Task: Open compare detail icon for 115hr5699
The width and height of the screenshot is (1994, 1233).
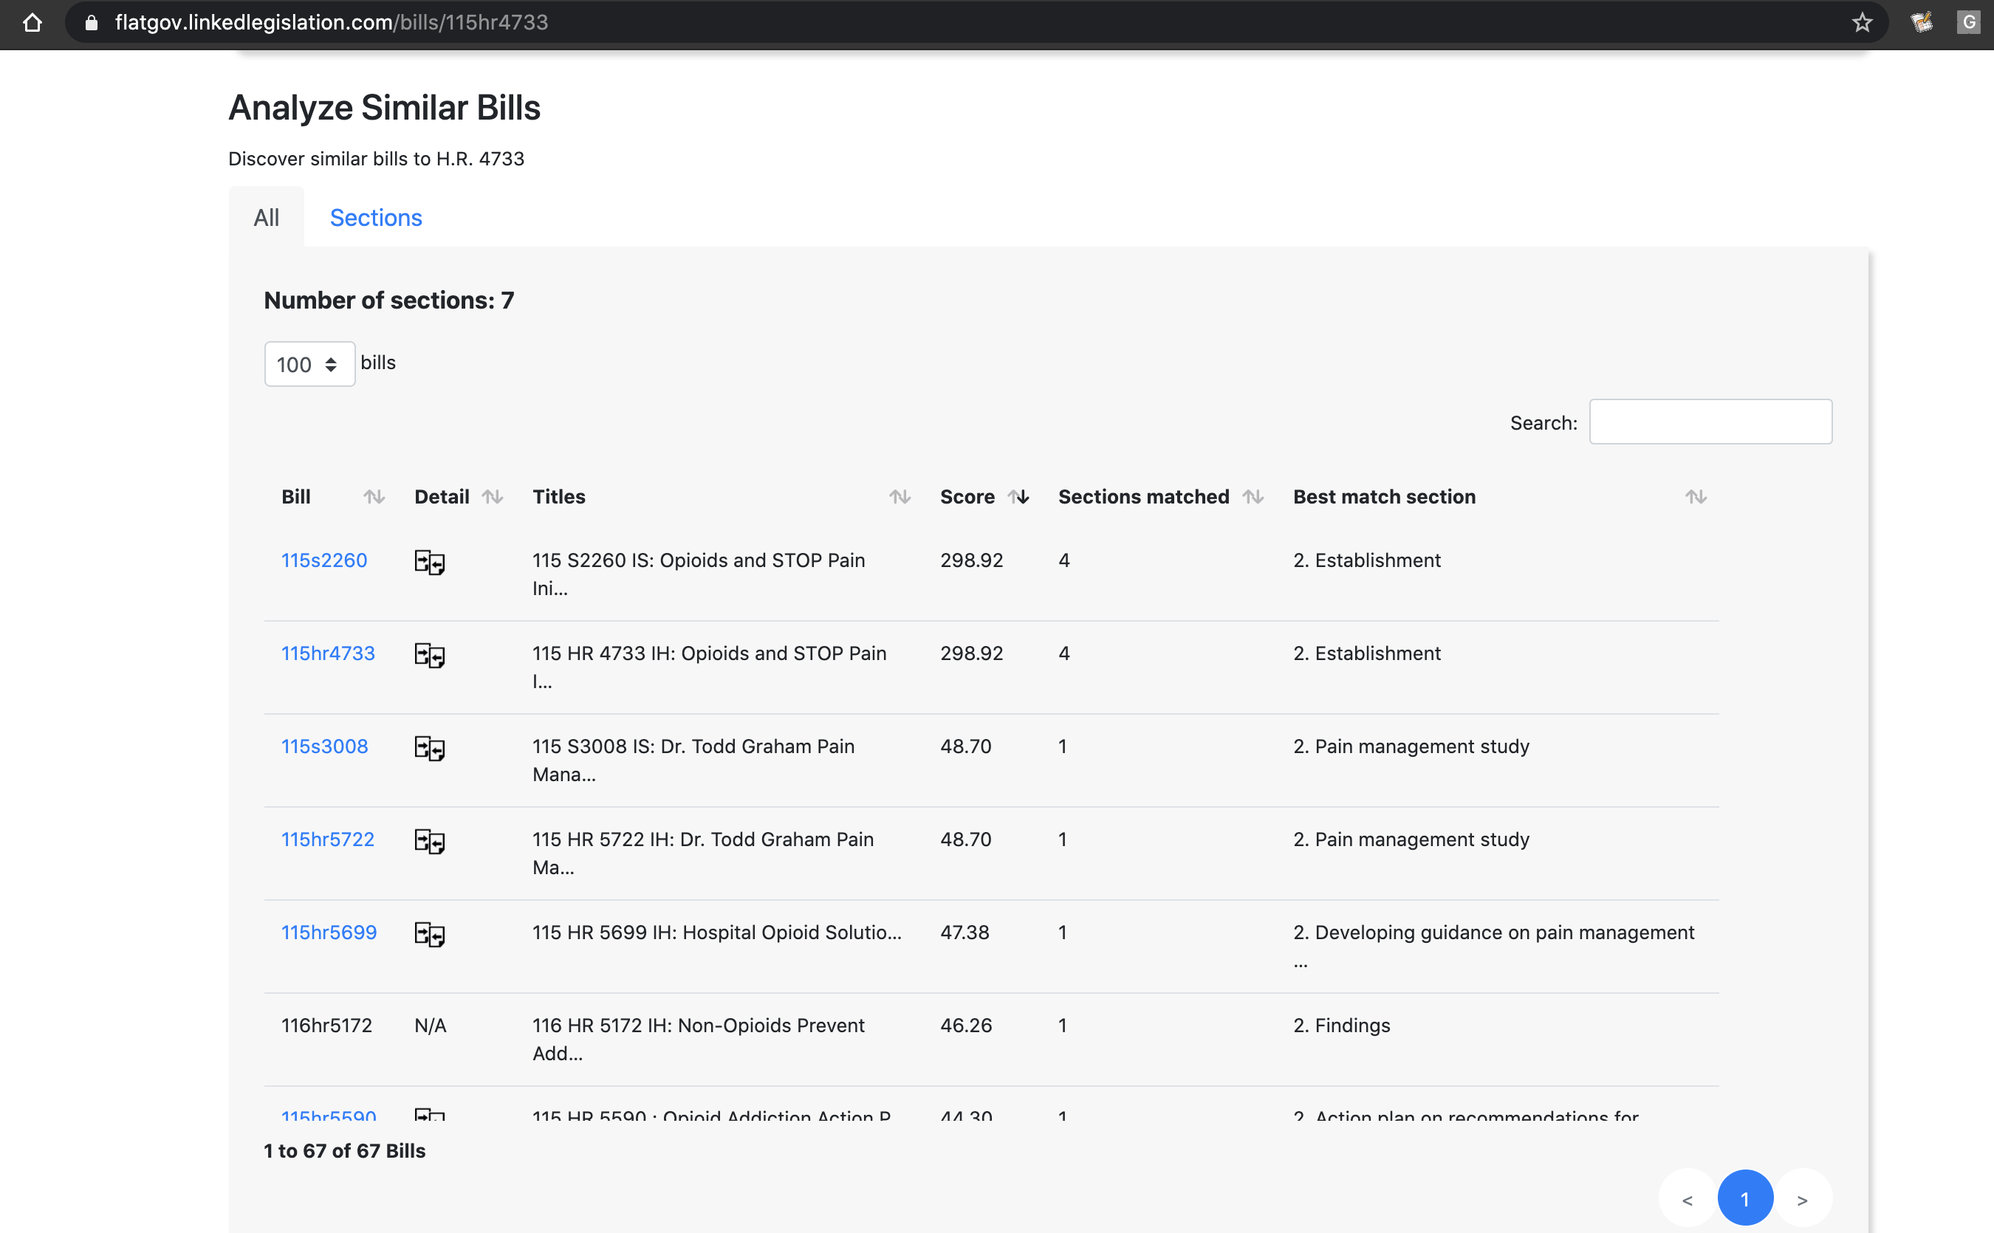Action: click(429, 934)
